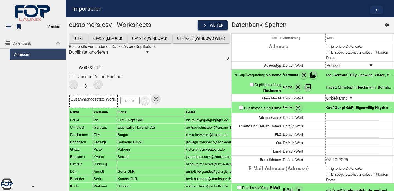Open the Duplikate ignorieren dropdown

click(109, 52)
